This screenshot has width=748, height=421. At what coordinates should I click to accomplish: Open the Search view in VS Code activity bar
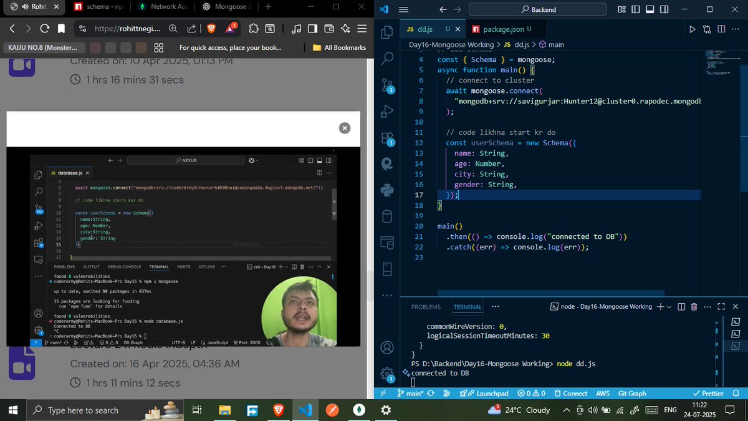pyautogui.click(x=387, y=59)
